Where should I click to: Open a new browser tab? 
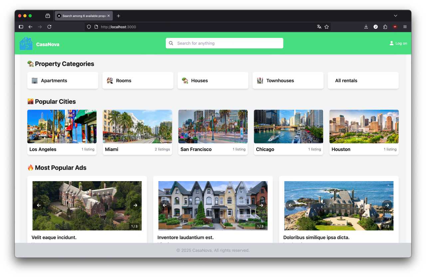118,16
